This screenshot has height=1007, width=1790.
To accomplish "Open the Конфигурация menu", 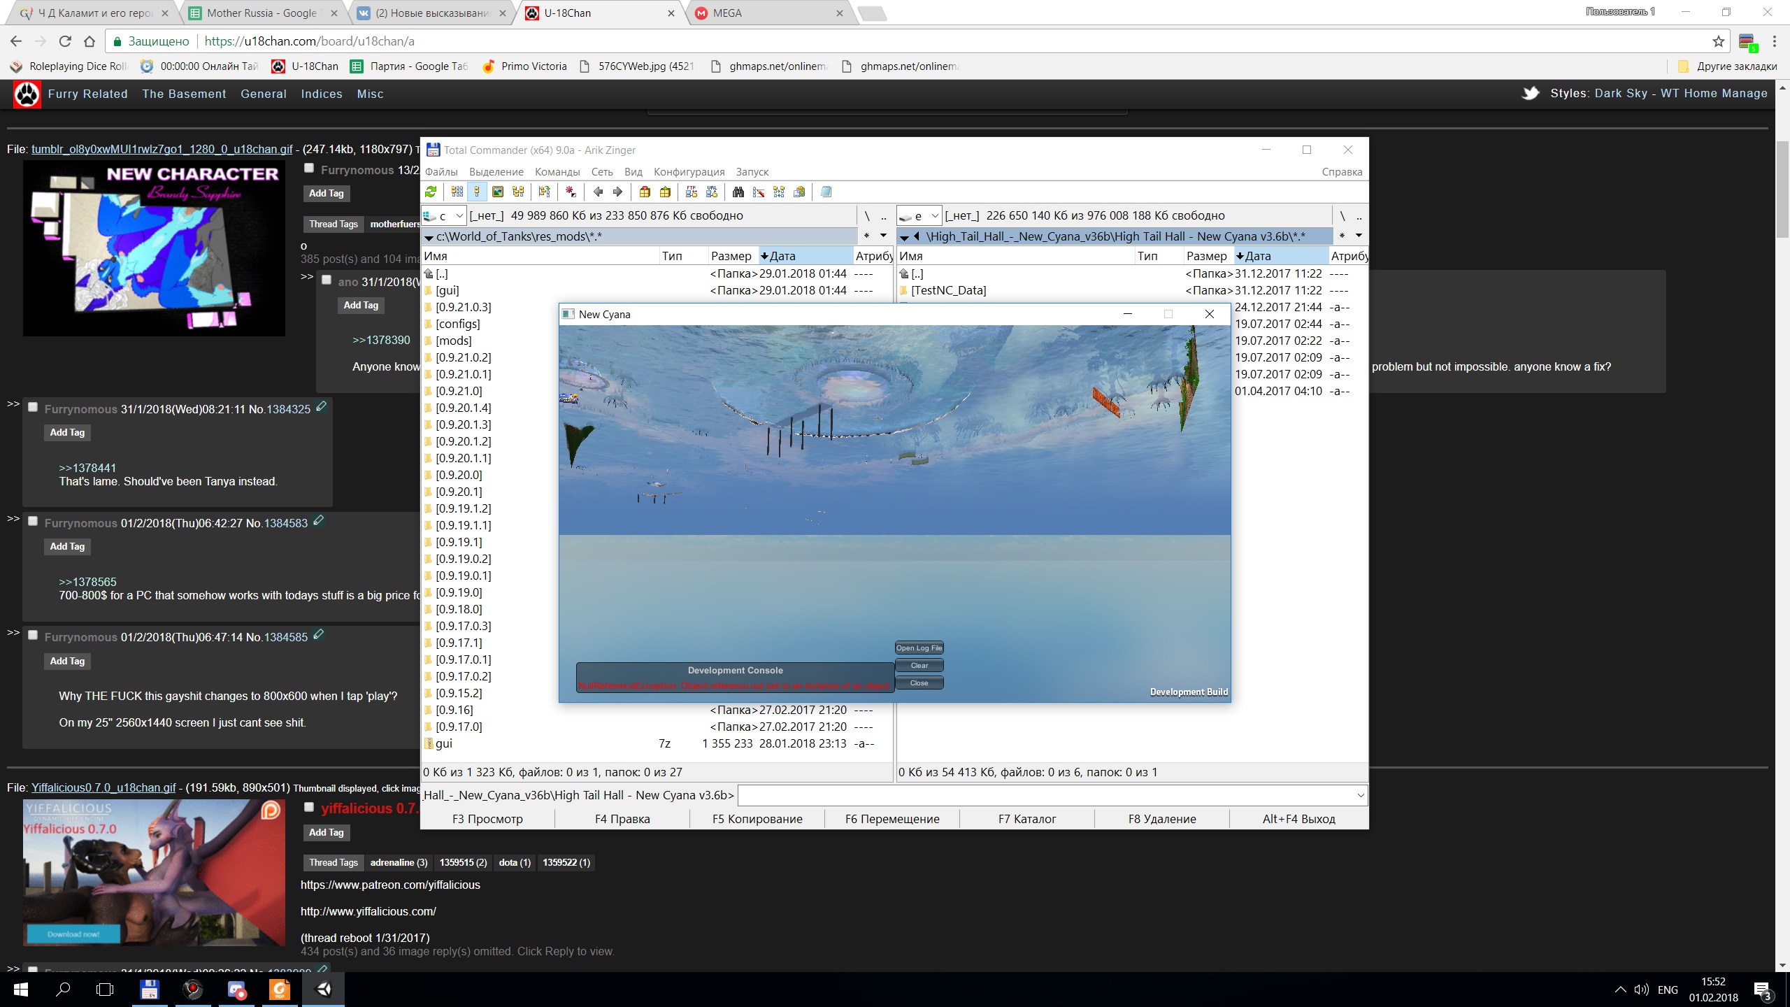I will pyautogui.click(x=689, y=172).
